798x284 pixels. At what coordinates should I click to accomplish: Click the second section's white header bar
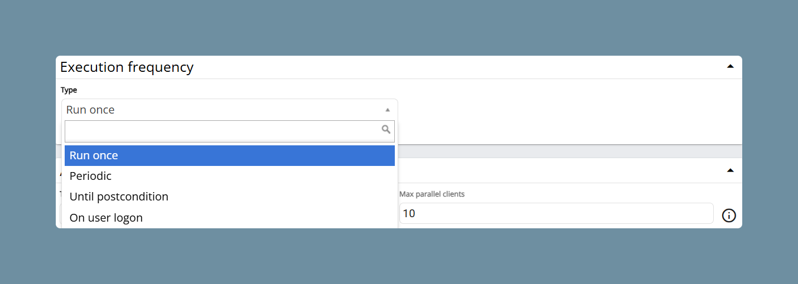click(563, 170)
